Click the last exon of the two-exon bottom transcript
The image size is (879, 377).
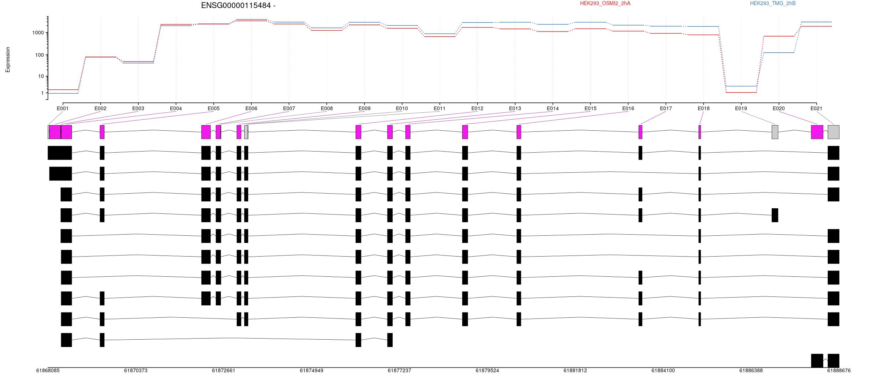tap(833, 361)
